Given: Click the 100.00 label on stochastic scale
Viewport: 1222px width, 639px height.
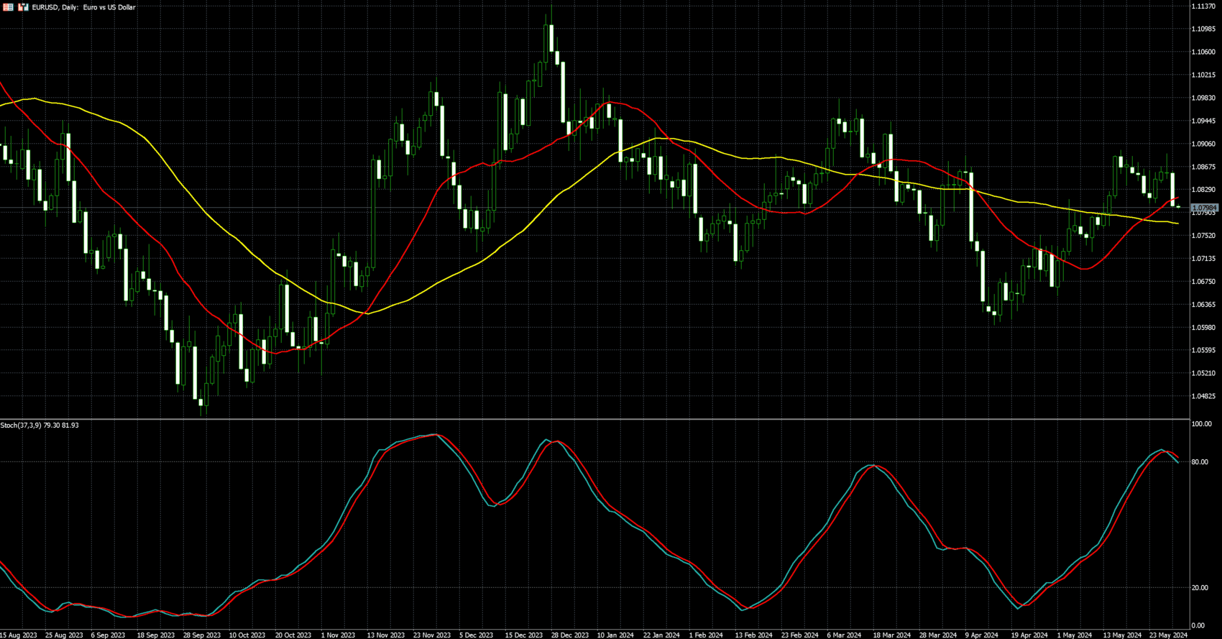Looking at the screenshot, I should click(x=1201, y=424).
